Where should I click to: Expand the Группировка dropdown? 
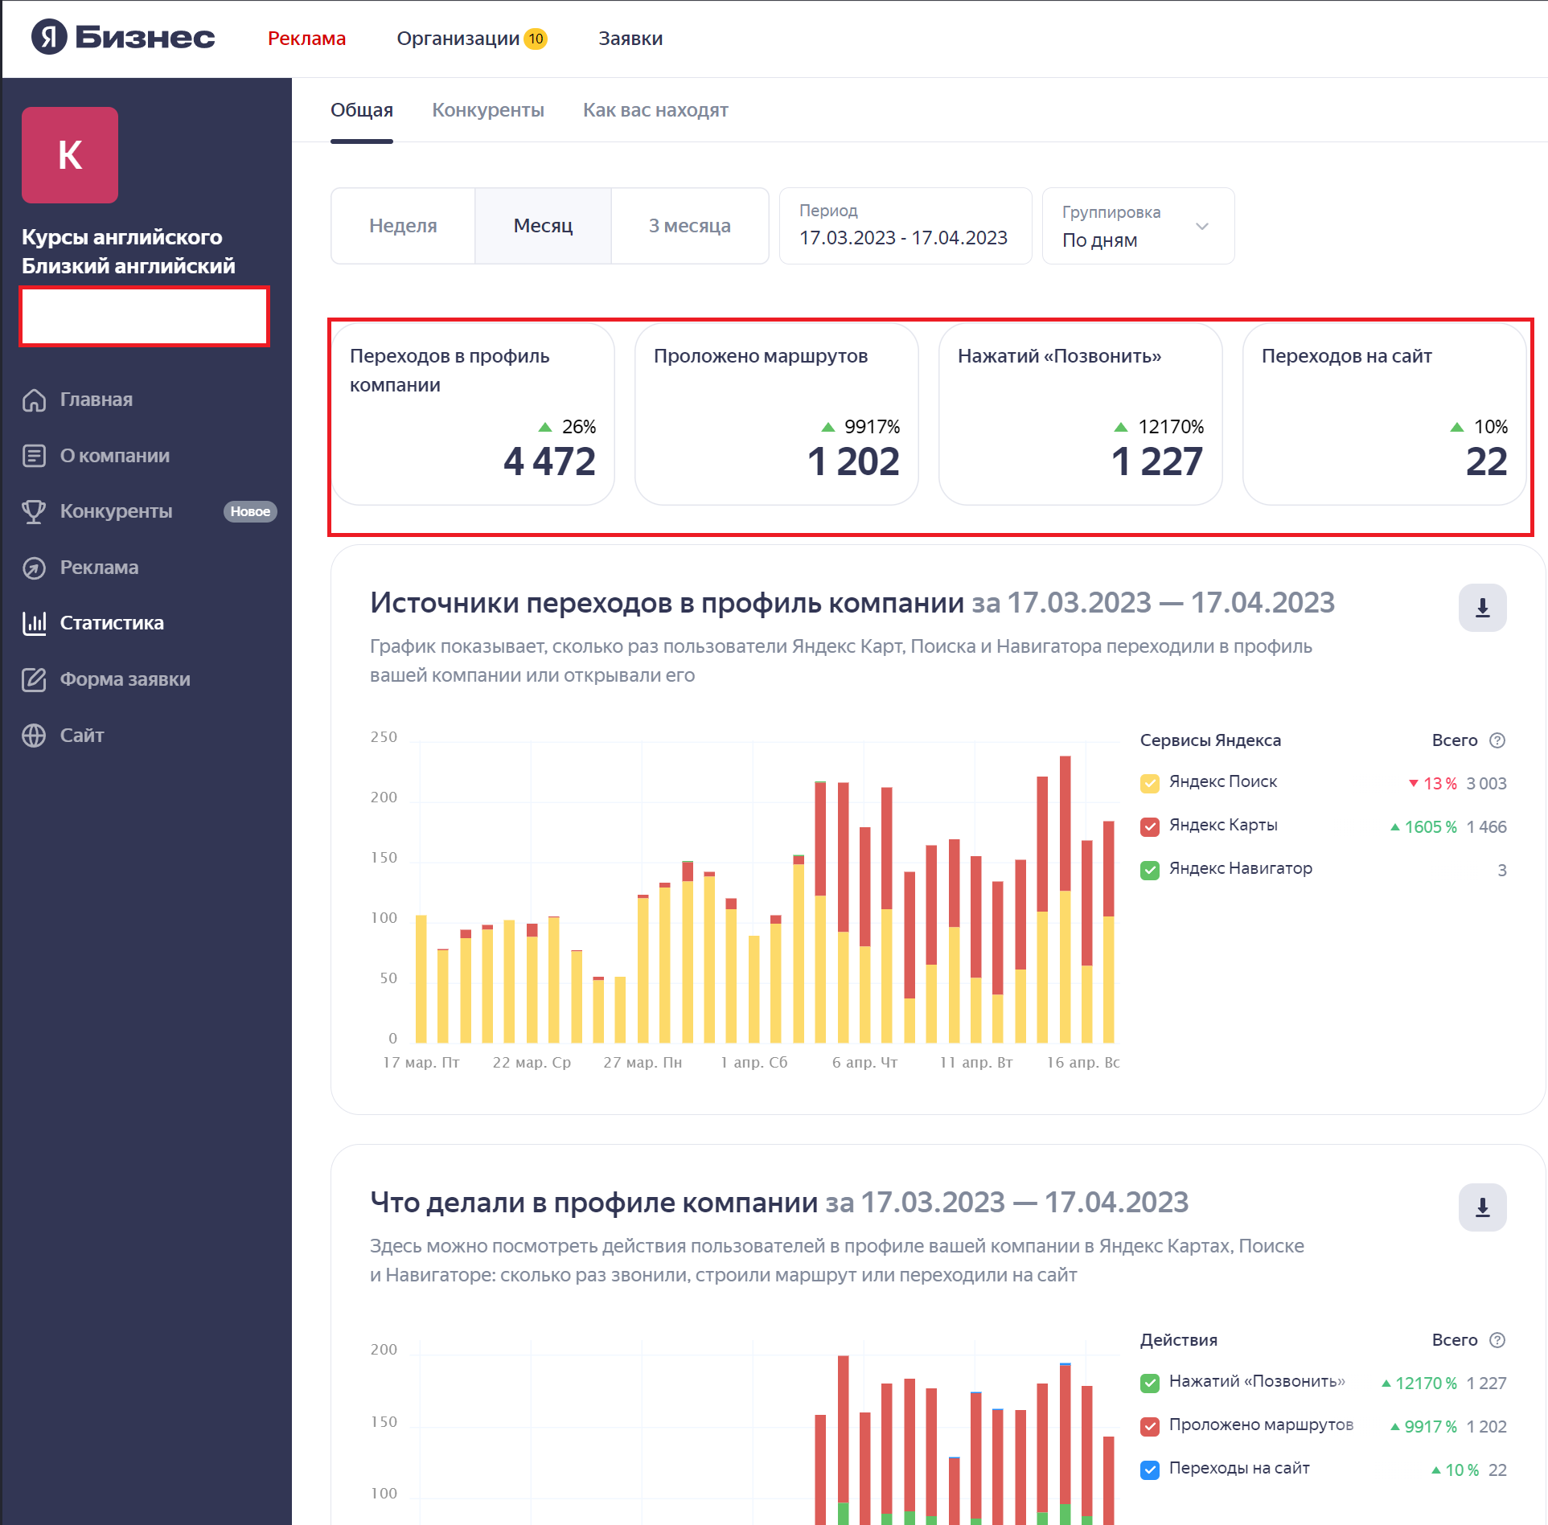(1137, 227)
